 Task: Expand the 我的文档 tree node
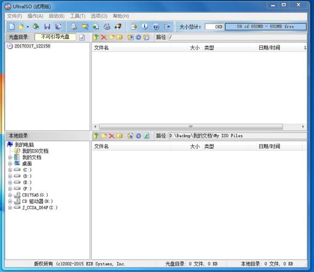(10, 157)
